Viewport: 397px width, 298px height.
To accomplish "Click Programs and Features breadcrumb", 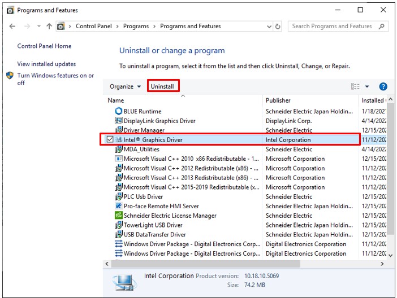I will coord(191,27).
